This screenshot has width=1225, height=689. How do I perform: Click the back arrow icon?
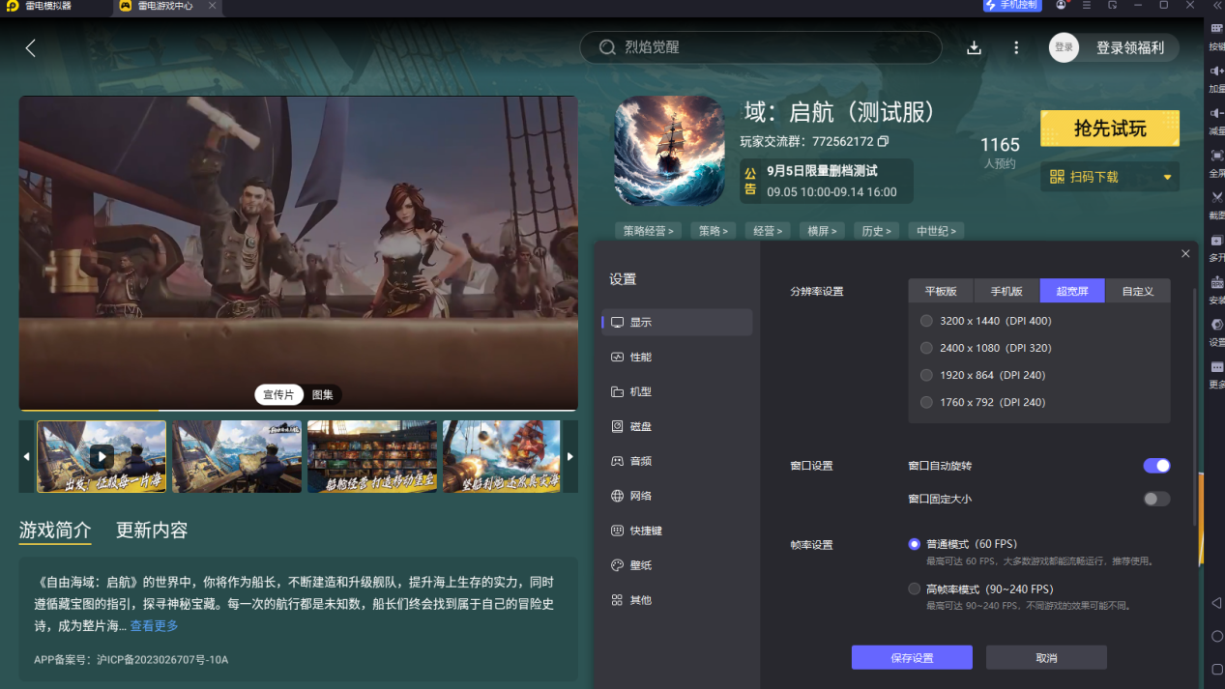tap(31, 48)
